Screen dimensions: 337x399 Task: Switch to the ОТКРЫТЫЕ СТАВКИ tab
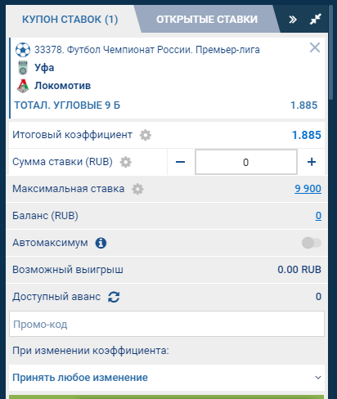pyautogui.click(x=207, y=20)
